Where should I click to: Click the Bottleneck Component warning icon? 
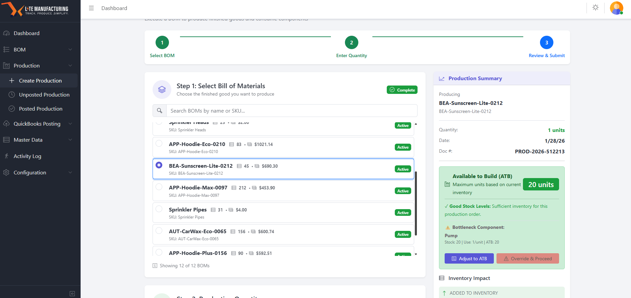coord(448,228)
